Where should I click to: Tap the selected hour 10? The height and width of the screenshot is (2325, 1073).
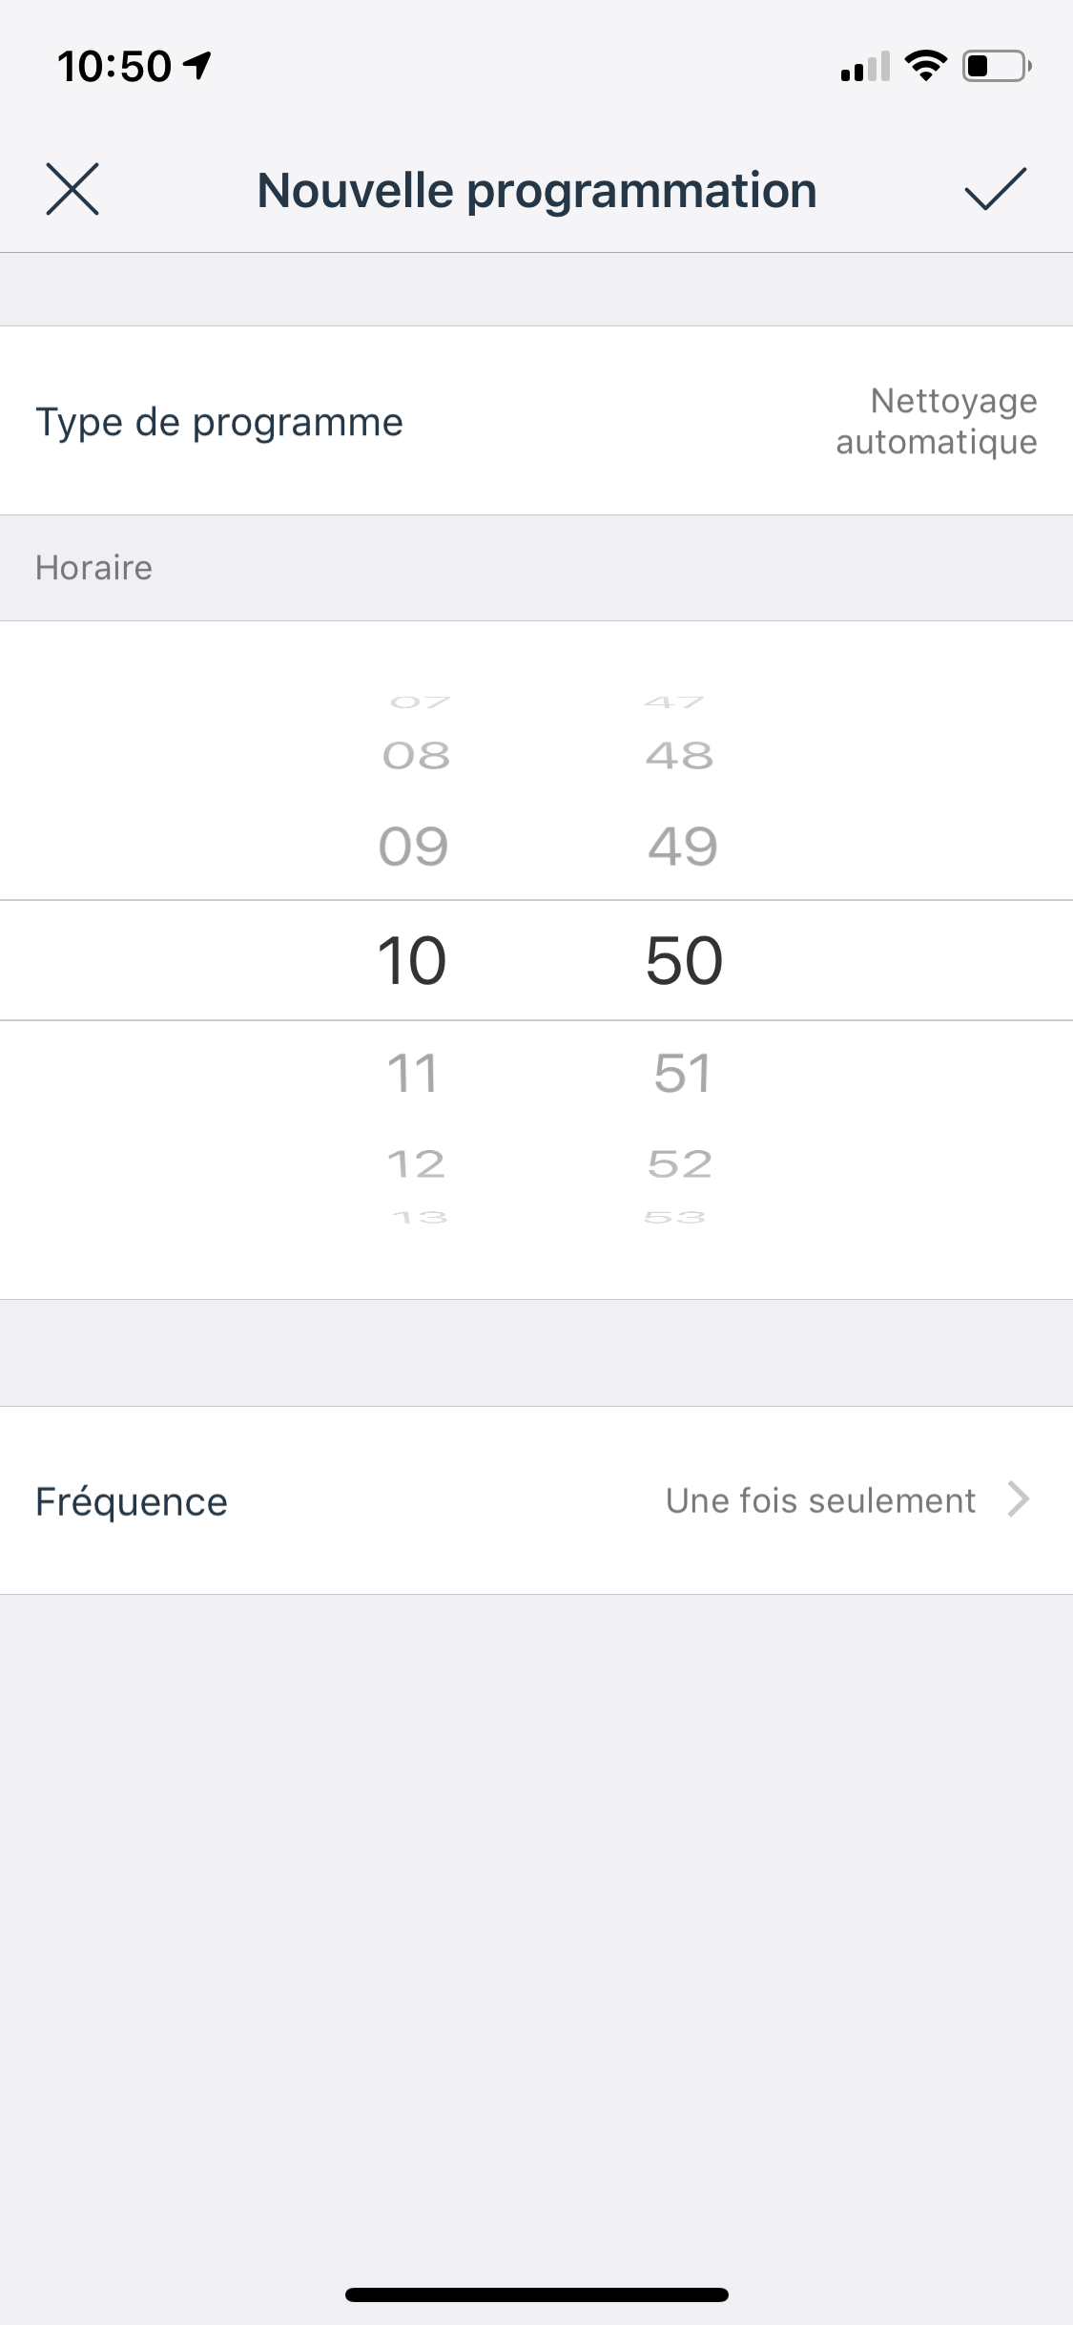pos(412,960)
